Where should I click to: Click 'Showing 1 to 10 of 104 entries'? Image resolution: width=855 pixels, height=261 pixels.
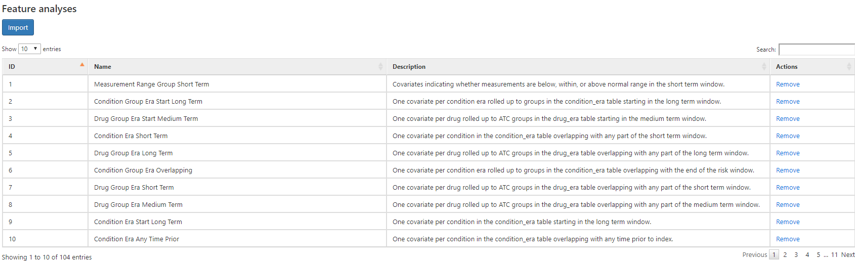[47, 257]
